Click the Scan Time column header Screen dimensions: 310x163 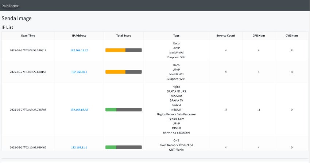tap(28, 36)
